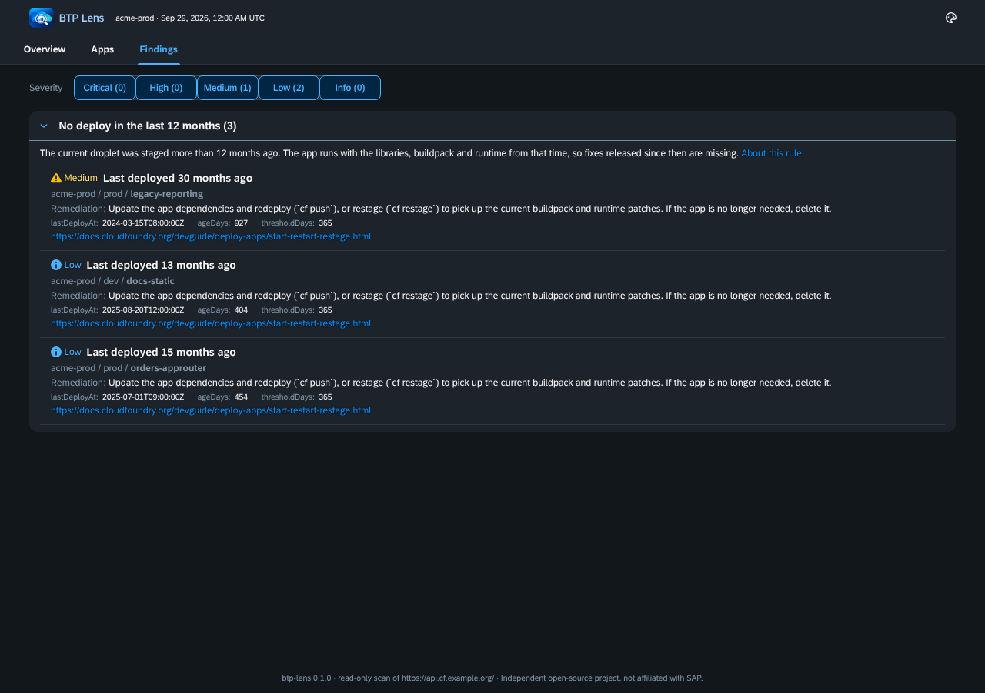985x693 pixels.
Task: Toggle the Medium (1) severity filter
Action: [x=228, y=88]
